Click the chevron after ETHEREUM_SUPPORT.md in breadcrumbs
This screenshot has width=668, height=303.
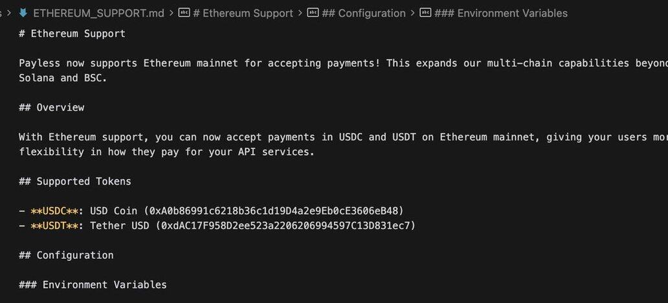171,13
